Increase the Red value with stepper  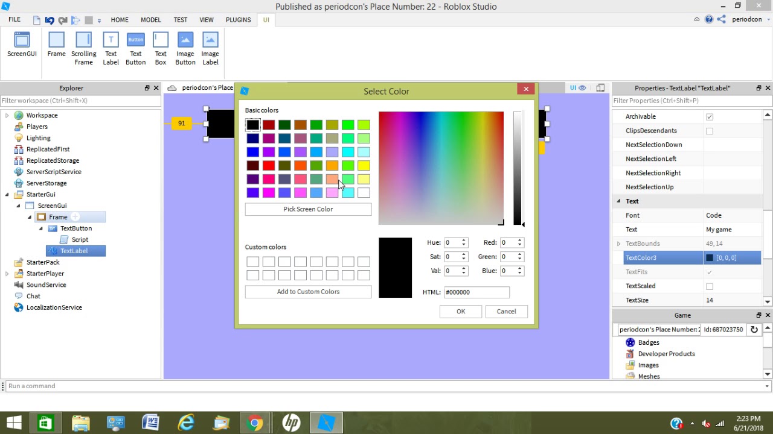(x=520, y=240)
